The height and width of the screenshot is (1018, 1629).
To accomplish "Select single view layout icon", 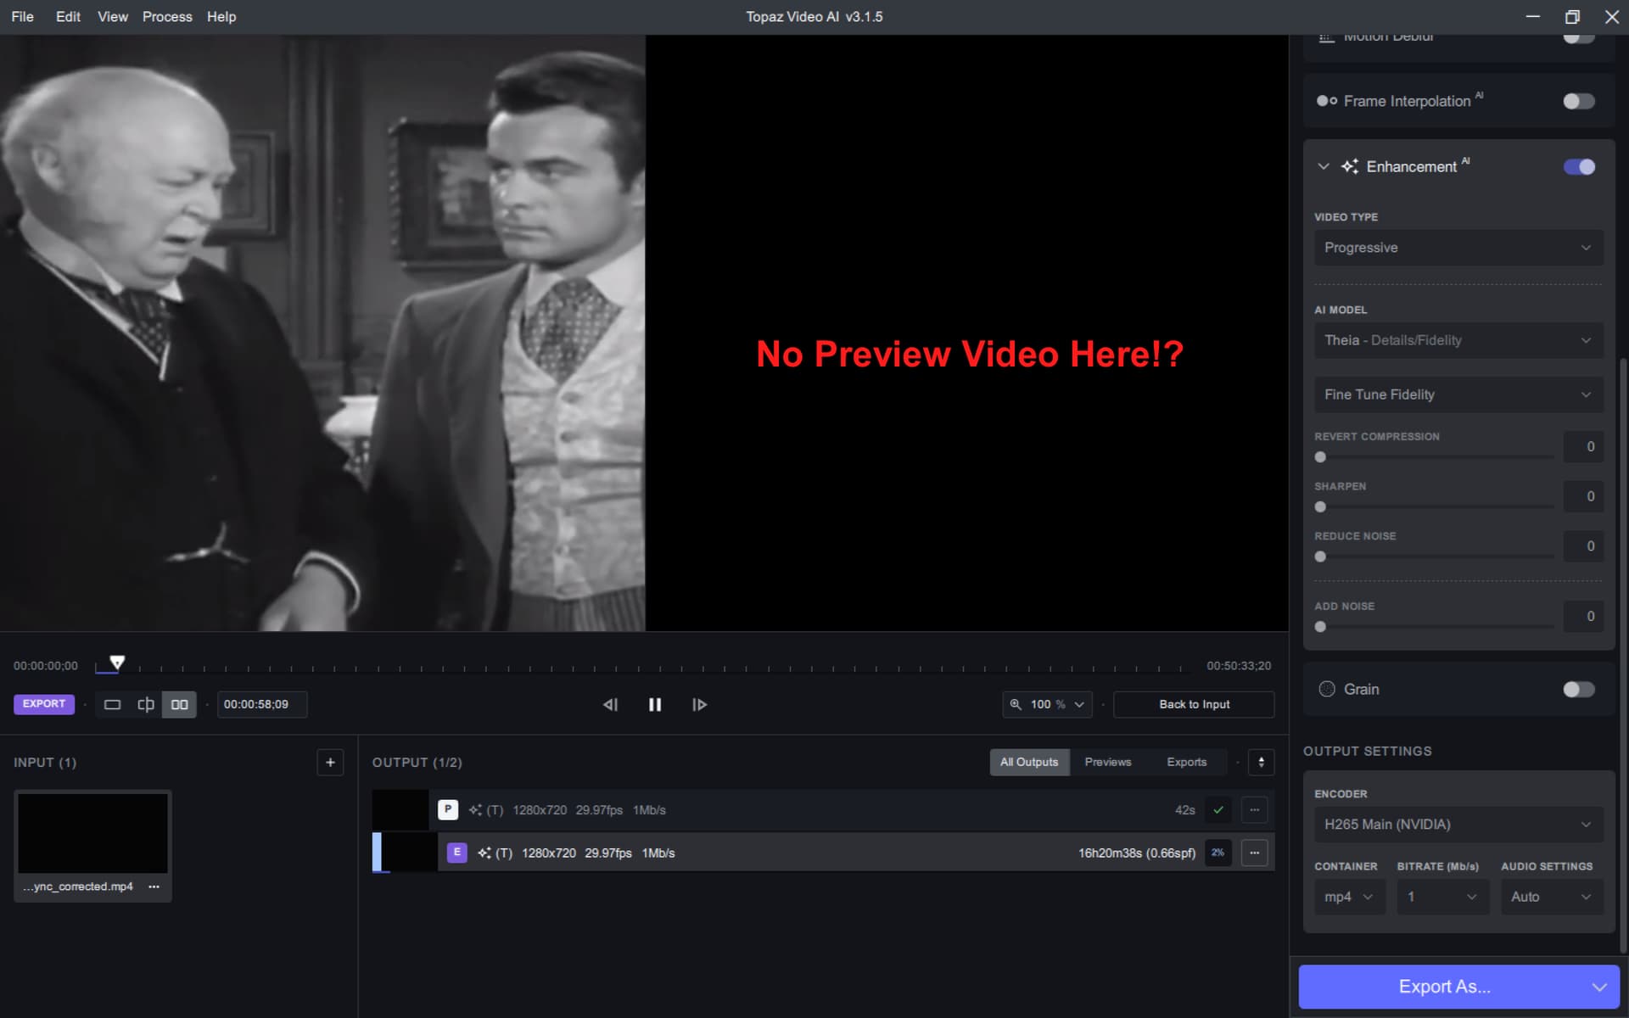I will pos(112,704).
